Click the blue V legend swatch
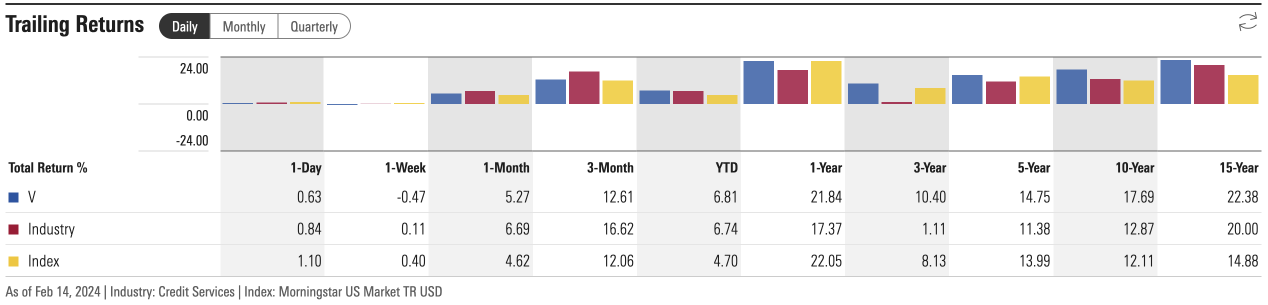Image resolution: width=1268 pixels, height=305 pixels. click(14, 197)
